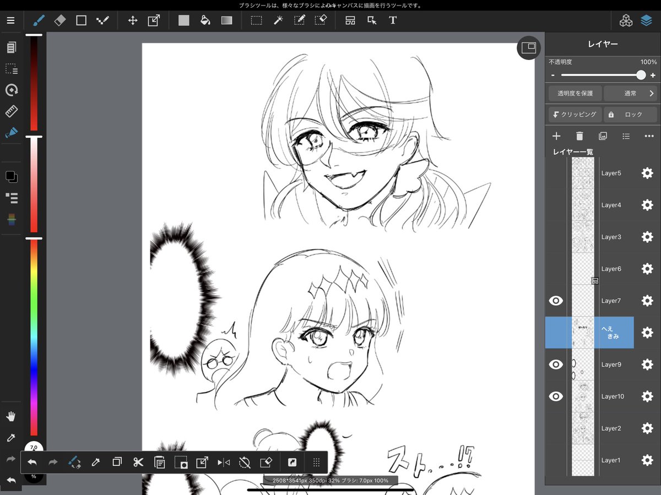Select the Dot tool
Screen dimensions: 661x495
[102, 20]
